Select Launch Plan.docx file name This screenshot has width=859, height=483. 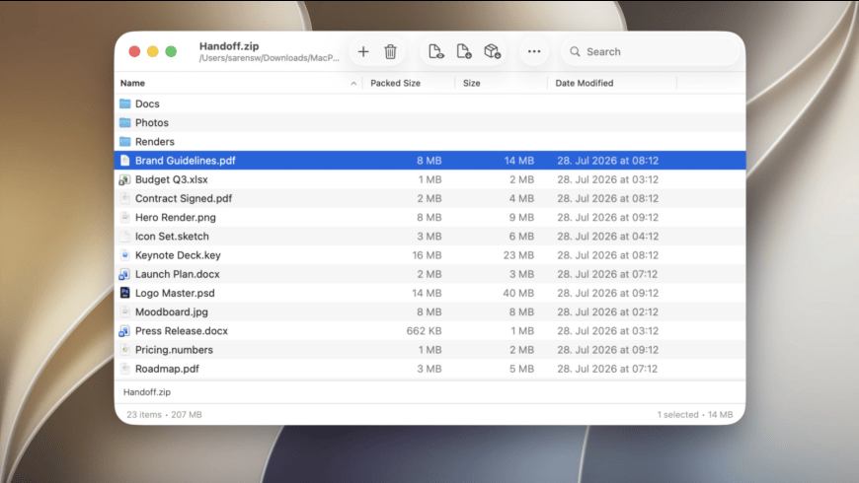pos(178,274)
